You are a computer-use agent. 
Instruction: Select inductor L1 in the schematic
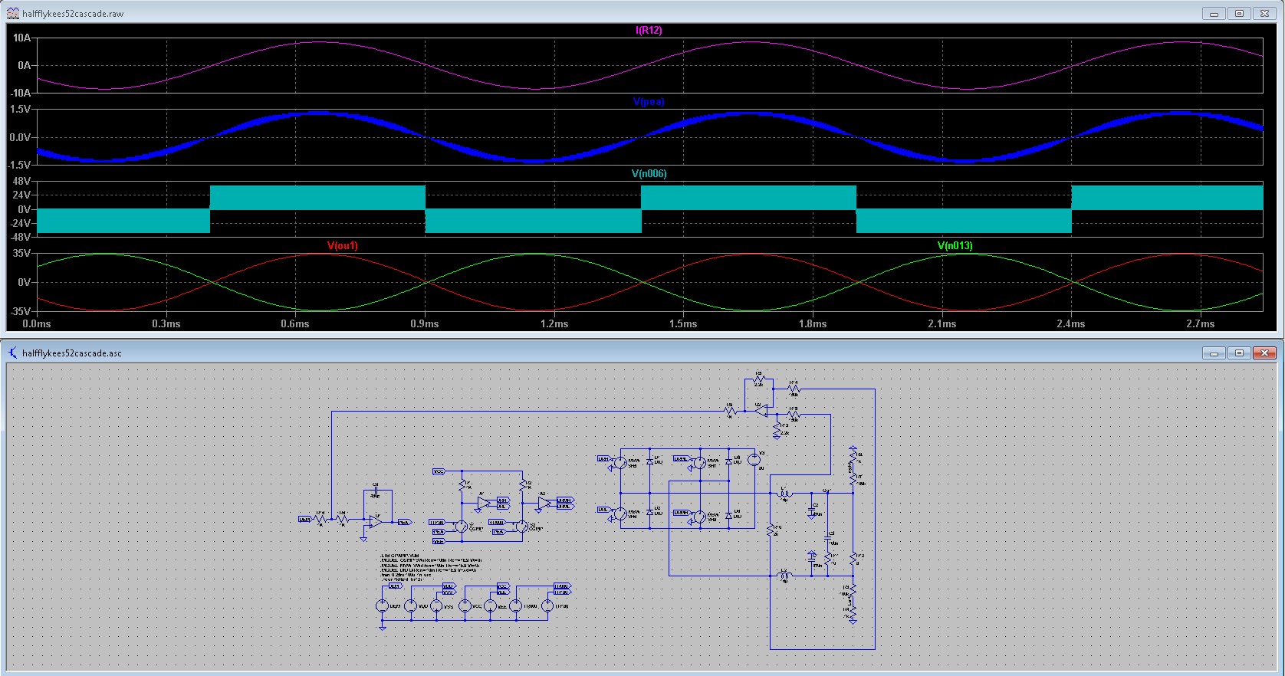785,494
